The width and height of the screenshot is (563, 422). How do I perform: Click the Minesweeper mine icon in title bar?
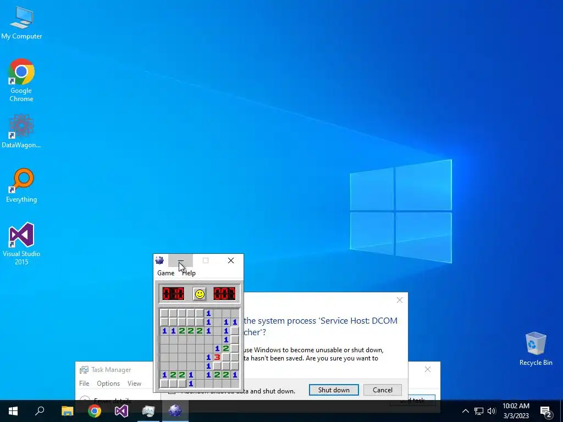click(160, 260)
